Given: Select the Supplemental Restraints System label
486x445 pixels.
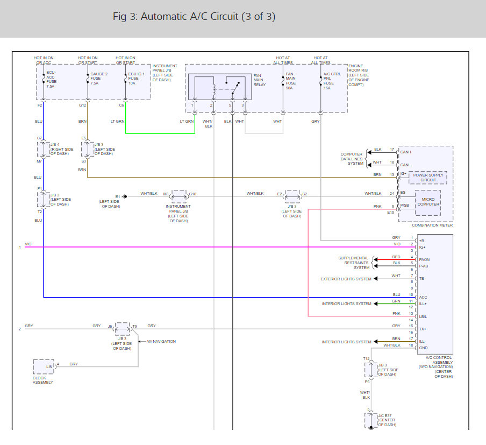Looking at the screenshot, I should 354,263.
